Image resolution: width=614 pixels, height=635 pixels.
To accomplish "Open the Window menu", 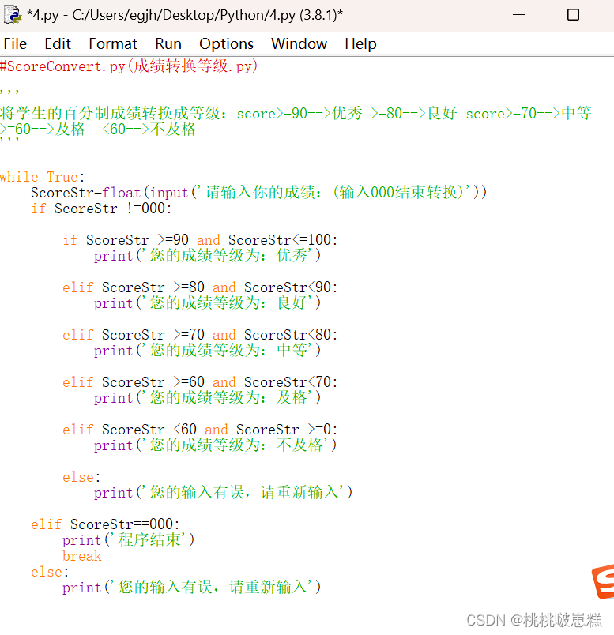I will point(299,43).
